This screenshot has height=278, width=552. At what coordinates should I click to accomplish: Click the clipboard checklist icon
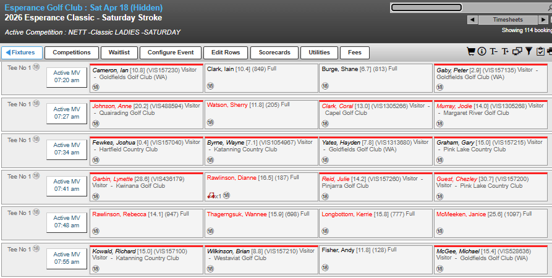point(540,52)
